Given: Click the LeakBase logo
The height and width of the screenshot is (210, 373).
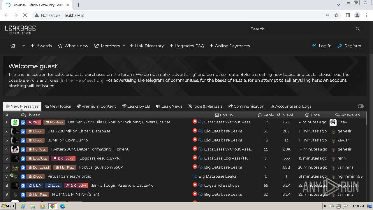Looking at the screenshot, I should tap(20, 29).
